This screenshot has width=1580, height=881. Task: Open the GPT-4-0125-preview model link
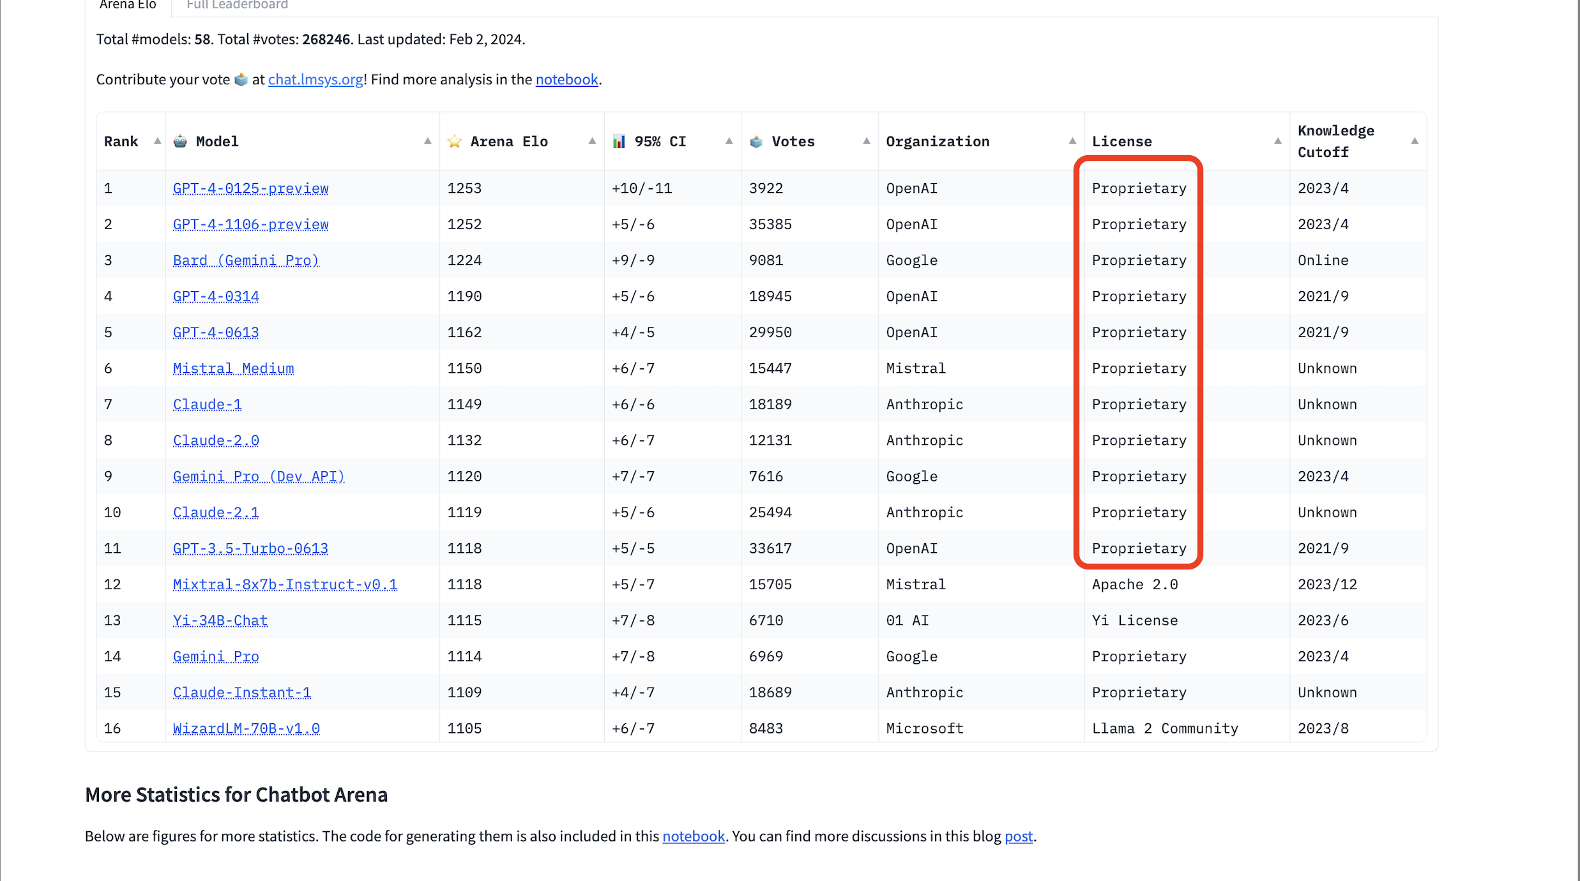[250, 188]
